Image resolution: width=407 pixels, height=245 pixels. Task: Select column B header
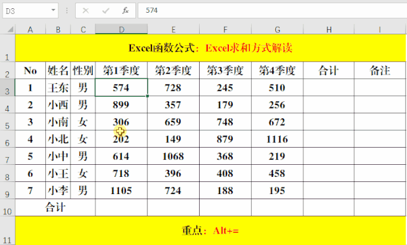(58, 29)
